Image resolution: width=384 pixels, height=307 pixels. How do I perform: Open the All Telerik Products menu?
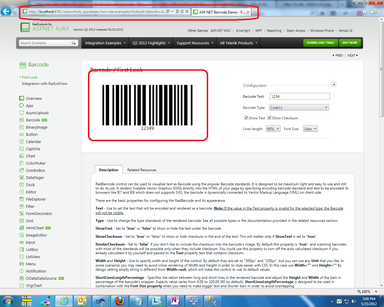(238, 43)
